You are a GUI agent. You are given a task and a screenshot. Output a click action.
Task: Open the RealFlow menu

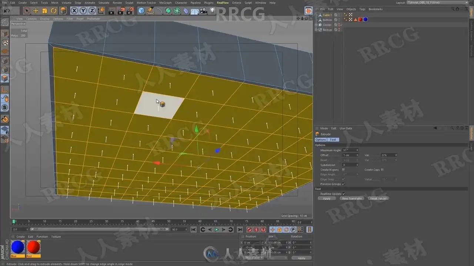pos(223,3)
